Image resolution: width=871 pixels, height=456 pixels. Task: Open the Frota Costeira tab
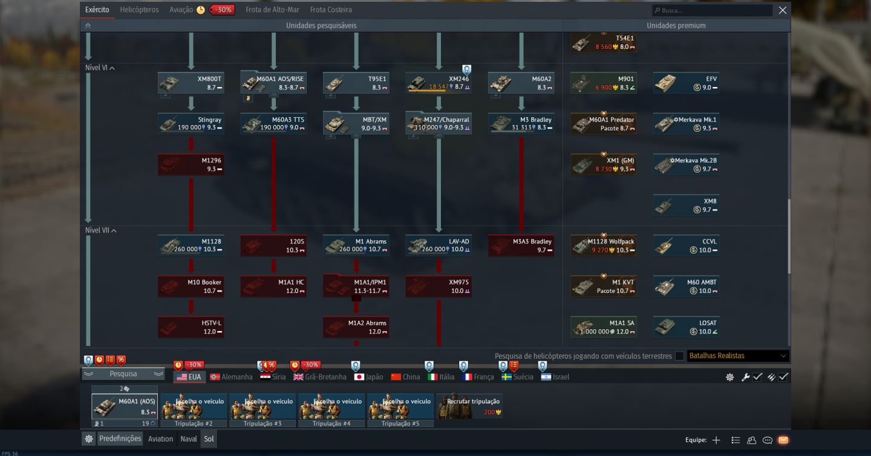pyautogui.click(x=331, y=10)
